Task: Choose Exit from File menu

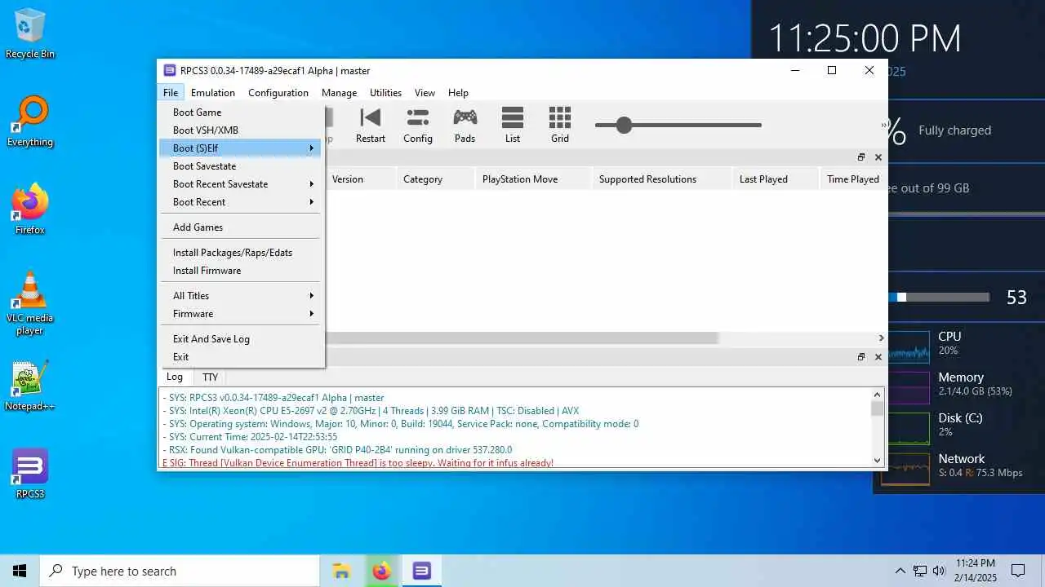Action: pos(240,357)
